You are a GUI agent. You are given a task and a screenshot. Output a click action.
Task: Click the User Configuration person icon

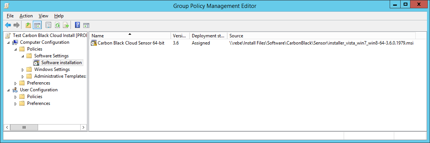pyautogui.click(x=15, y=90)
